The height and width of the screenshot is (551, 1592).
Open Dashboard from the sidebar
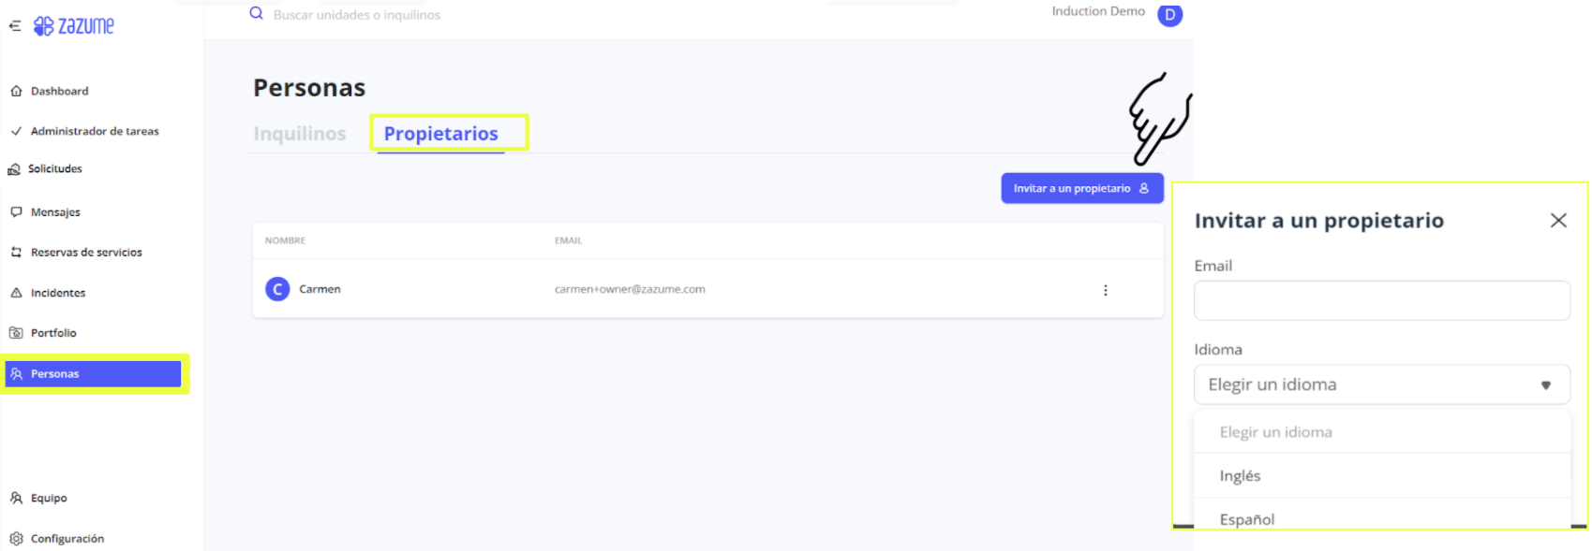pyautogui.click(x=59, y=91)
